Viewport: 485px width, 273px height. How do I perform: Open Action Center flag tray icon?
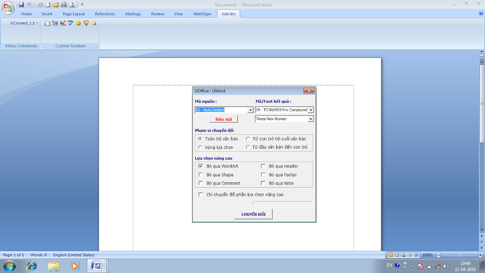(420, 266)
